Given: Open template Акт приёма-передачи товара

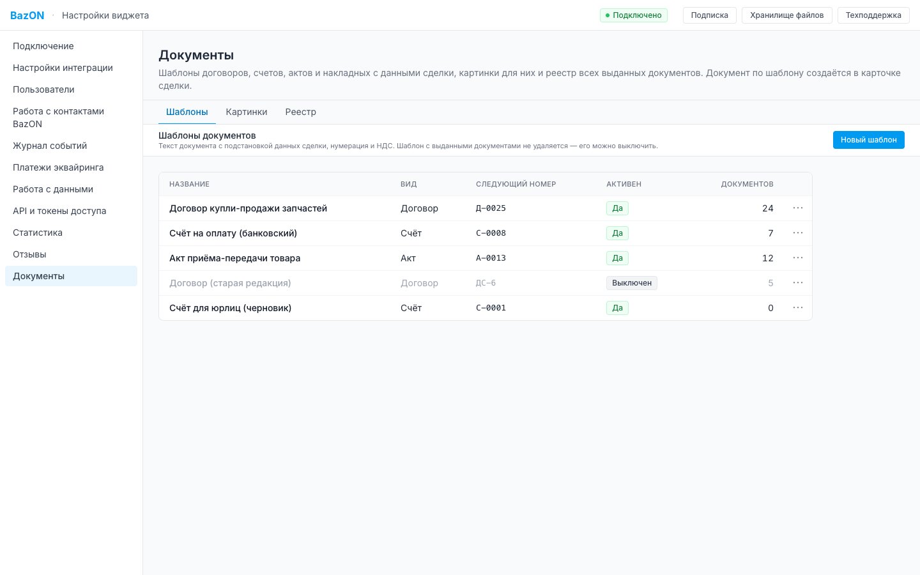Looking at the screenshot, I should pos(234,258).
